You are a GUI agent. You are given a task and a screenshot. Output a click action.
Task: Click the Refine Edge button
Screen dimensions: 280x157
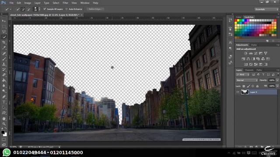(x=95, y=9)
